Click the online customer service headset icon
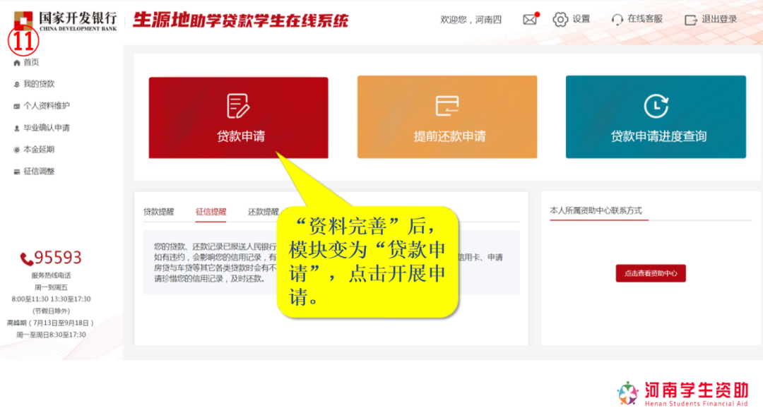This screenshot has height=408, width=763. [617, 20]
